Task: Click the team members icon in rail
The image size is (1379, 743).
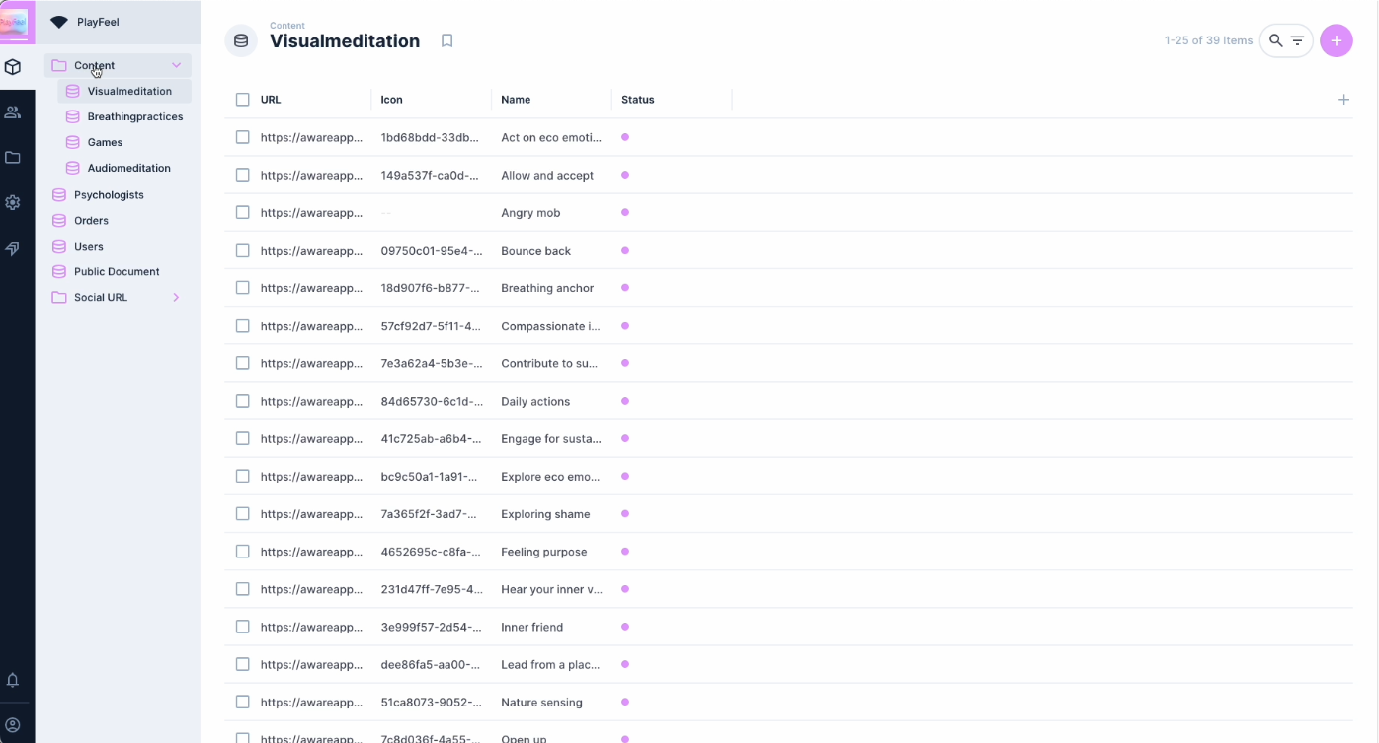Action: point(13,112)
